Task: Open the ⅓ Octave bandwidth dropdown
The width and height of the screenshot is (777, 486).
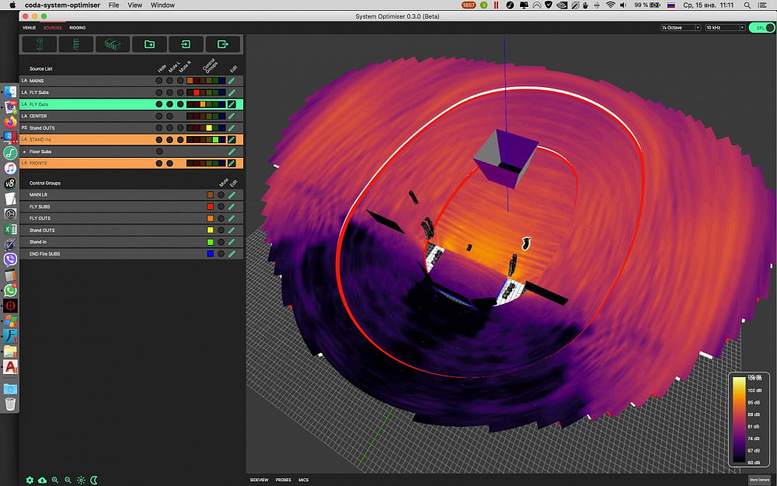Action: point(681,28)
